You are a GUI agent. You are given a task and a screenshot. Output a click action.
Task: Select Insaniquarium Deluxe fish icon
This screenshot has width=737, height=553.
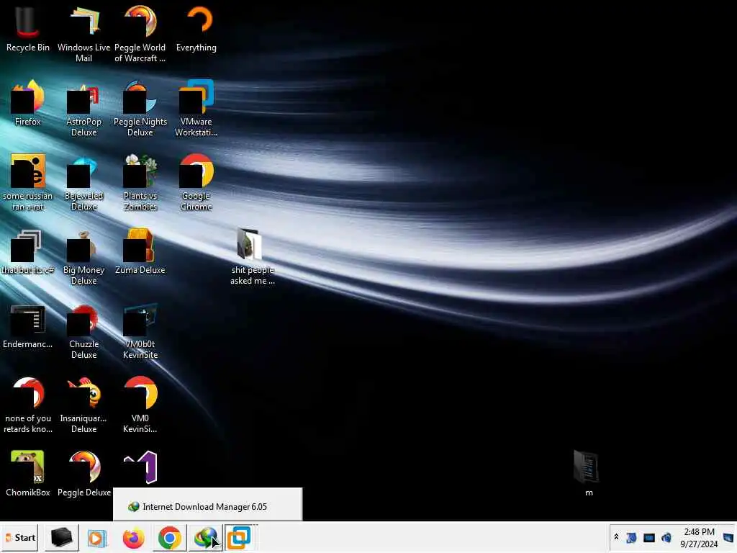coord(83,405)
